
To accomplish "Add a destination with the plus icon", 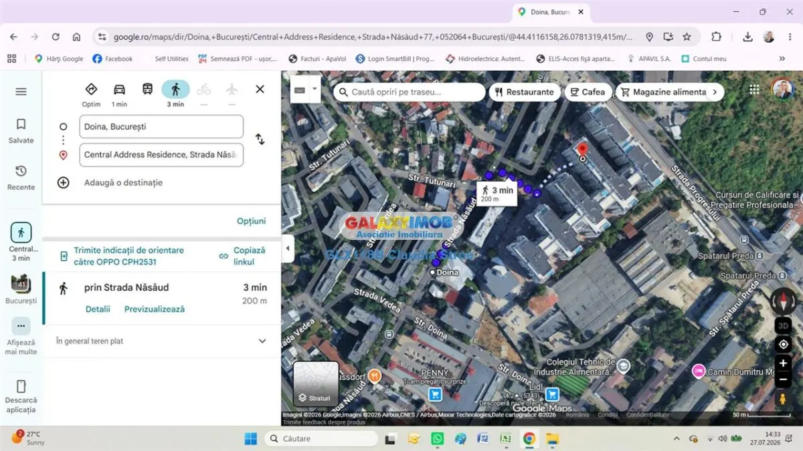I will point(64,182).
